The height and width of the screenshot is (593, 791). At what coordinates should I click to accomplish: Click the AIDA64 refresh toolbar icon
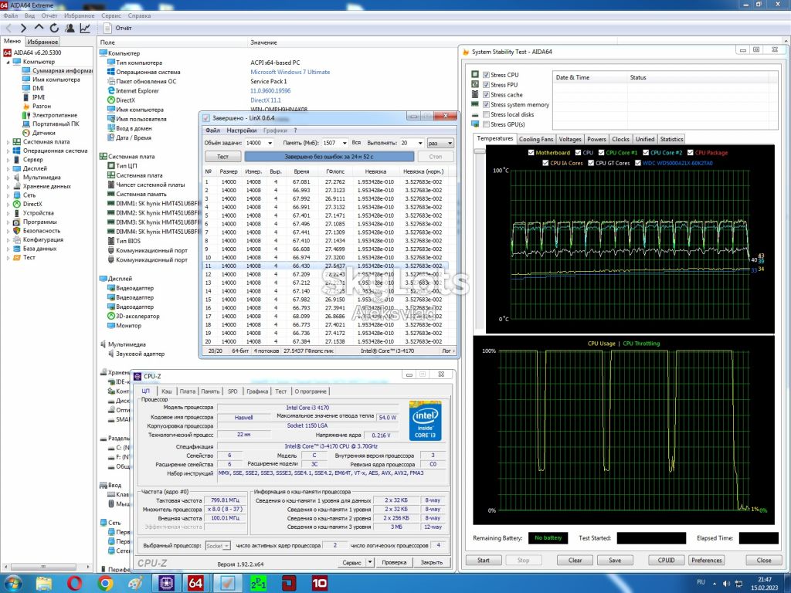point(54,29)
